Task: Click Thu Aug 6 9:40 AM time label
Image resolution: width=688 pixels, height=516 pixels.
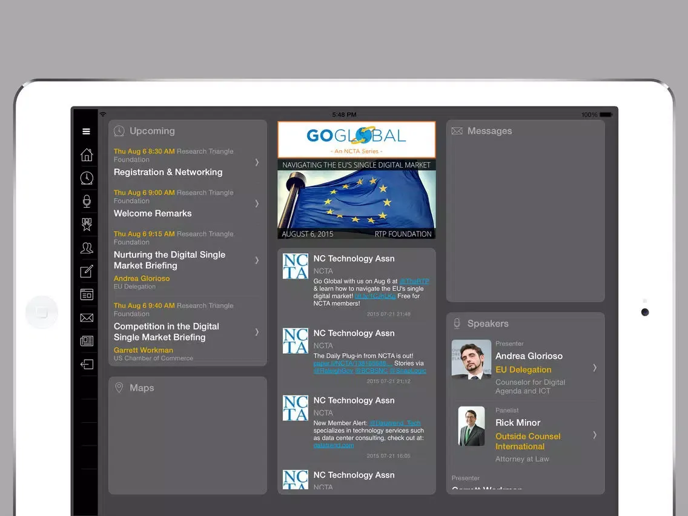Action: coord(144,305)
